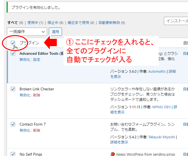Click the プラグインを有効化しました notice text
Viewport: 188px width, 156px height.
[36, 7]
